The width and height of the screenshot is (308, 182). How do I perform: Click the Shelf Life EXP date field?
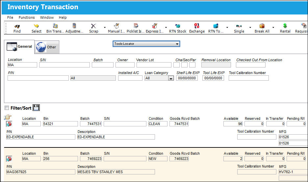(187, 78)
